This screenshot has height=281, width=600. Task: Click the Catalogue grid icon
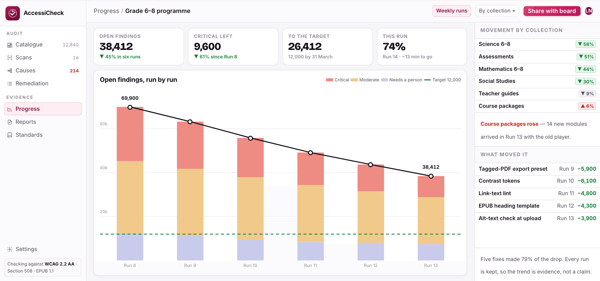[x=10, y=45]
